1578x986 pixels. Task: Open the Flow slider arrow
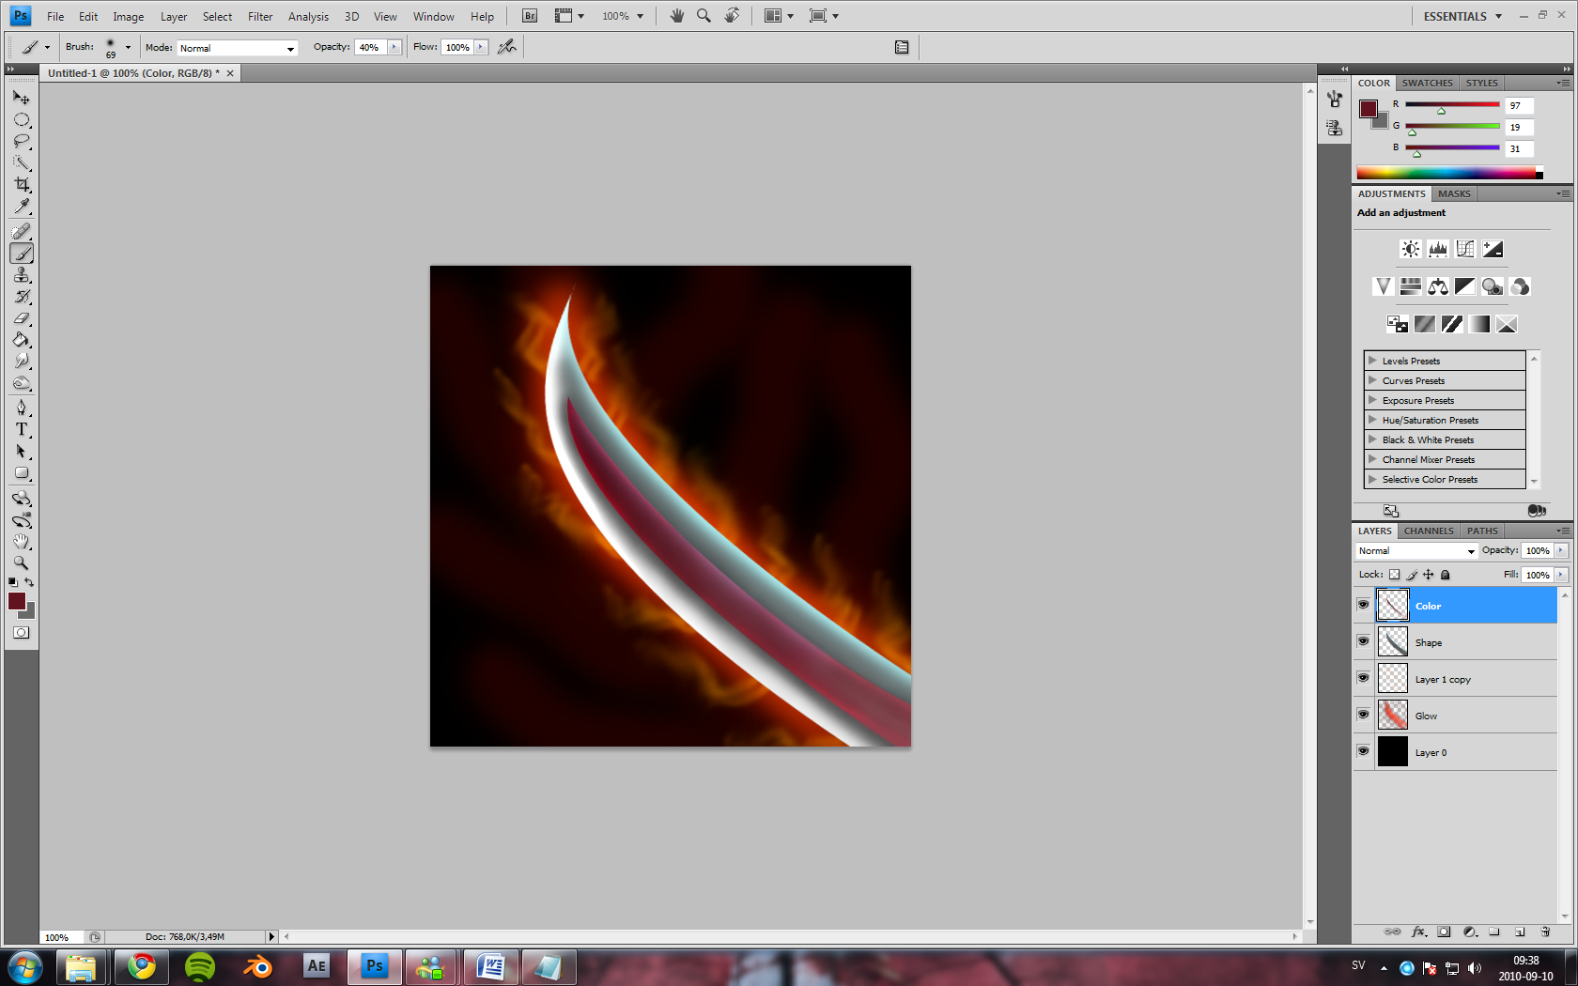[481, 47]
